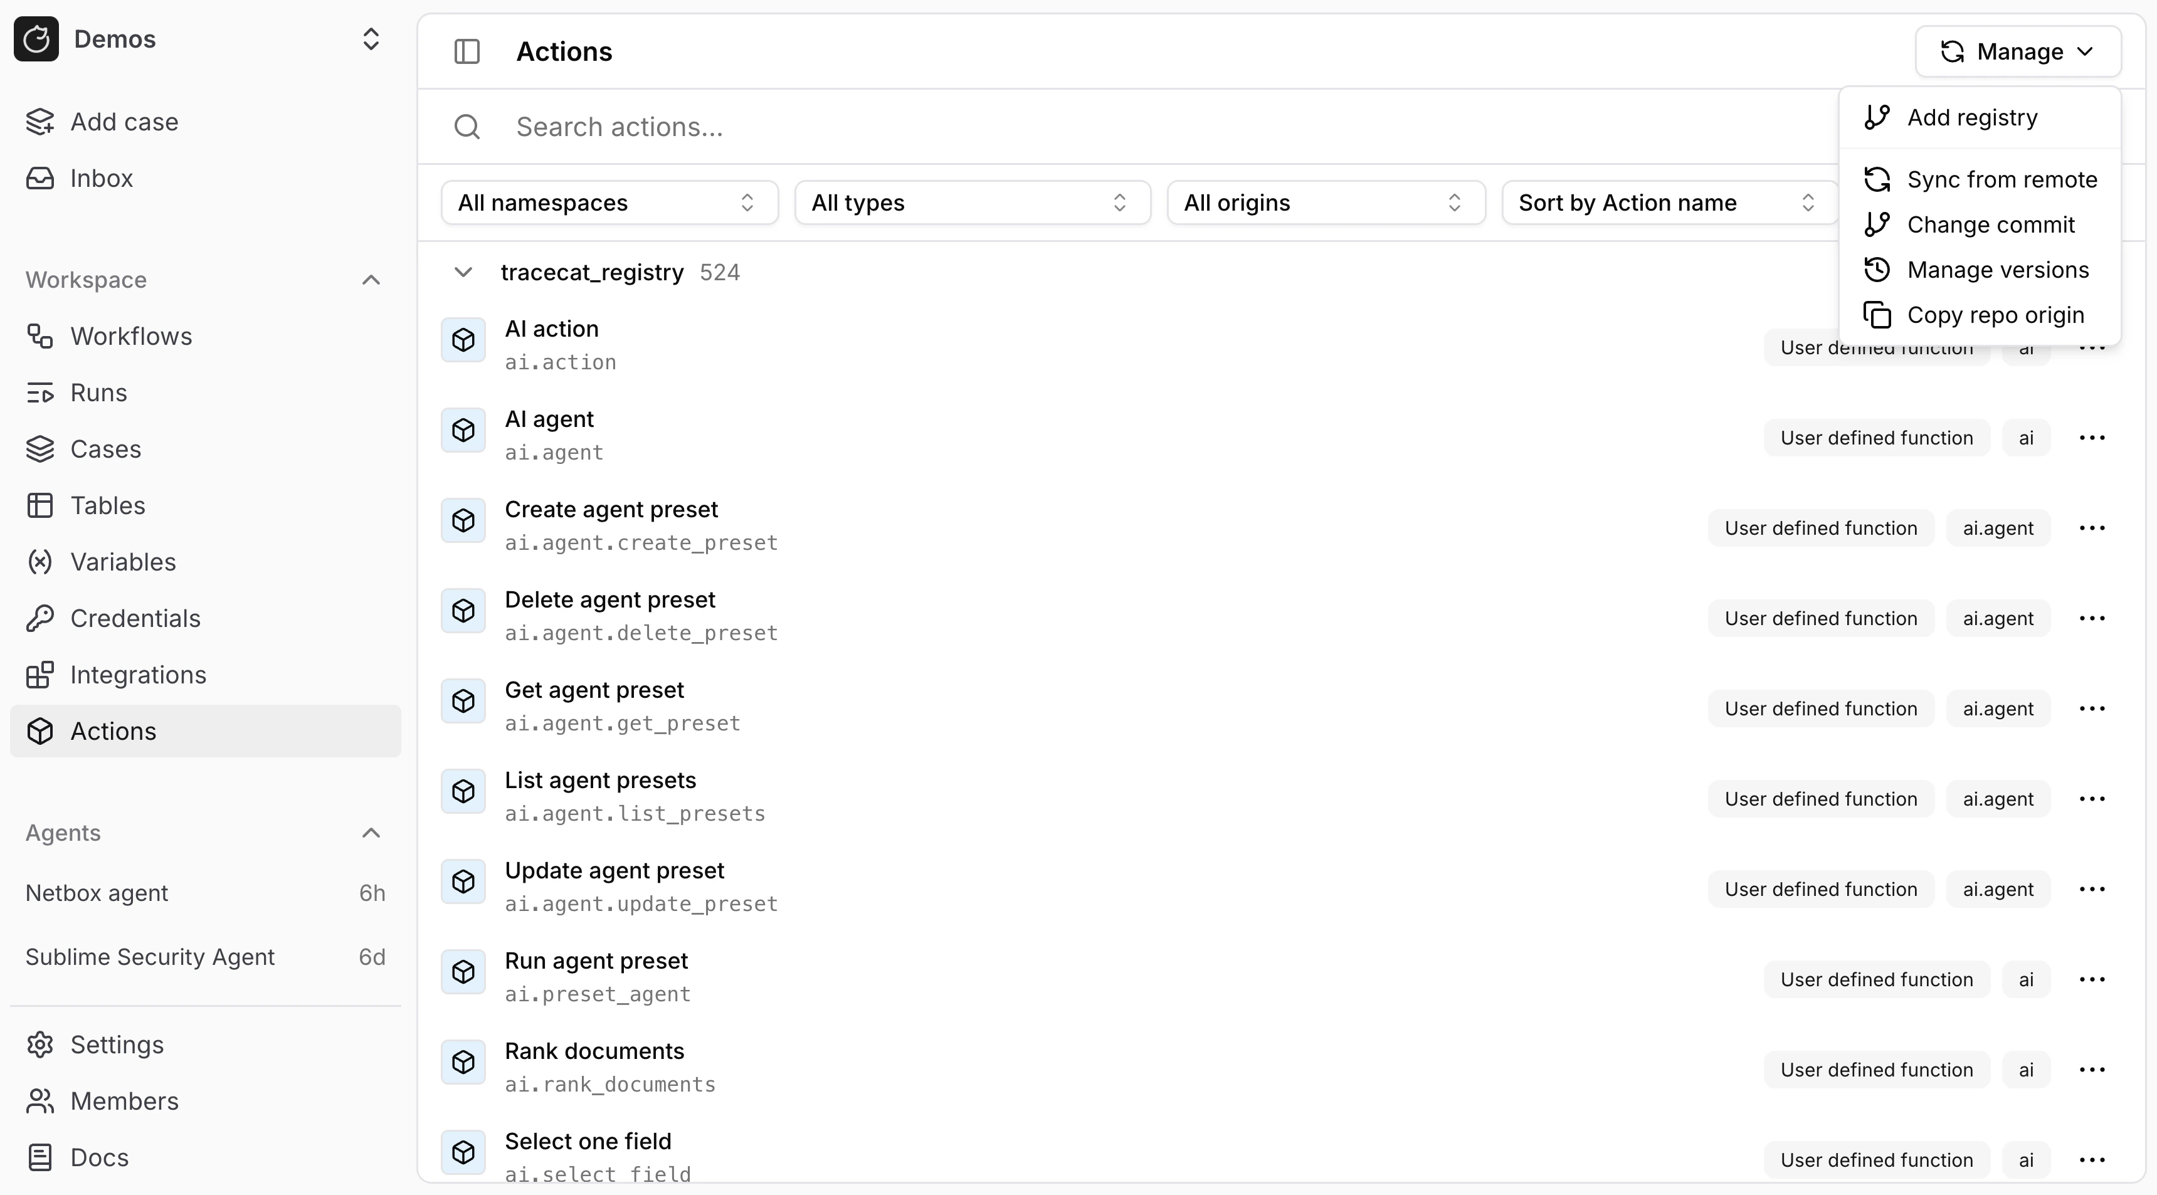Open the All namespaces dropdown
The height and width of the screenshot is (1195, 2157).
(609, 202)
